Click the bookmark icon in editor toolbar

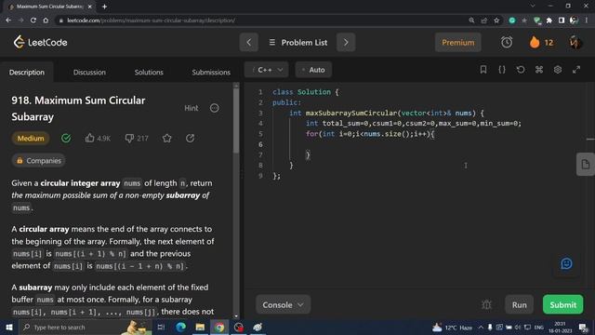pos(483,70)
